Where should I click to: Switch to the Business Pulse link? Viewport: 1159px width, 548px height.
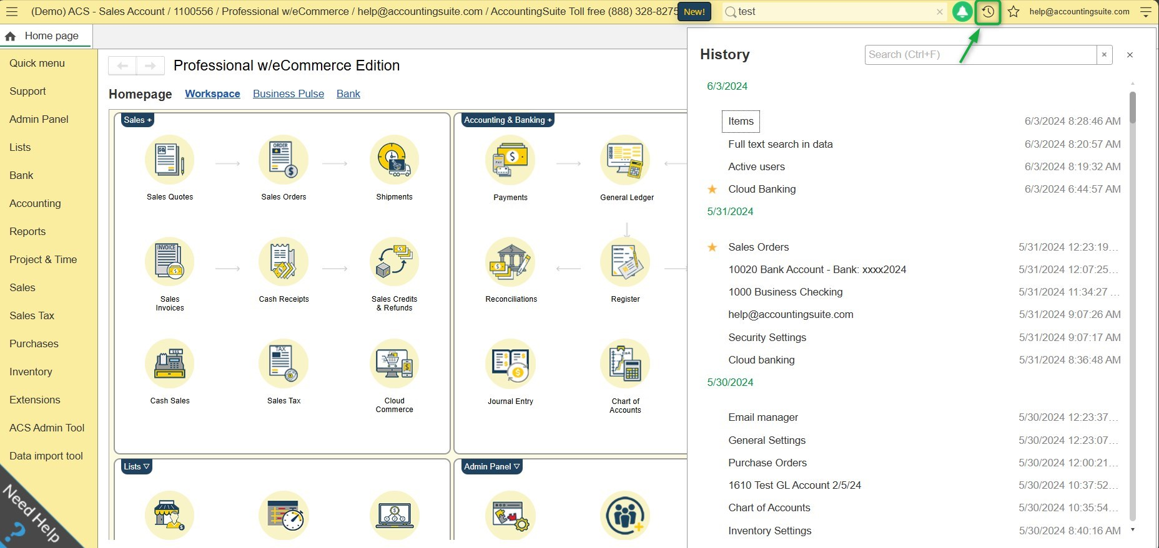coord(289,94)
